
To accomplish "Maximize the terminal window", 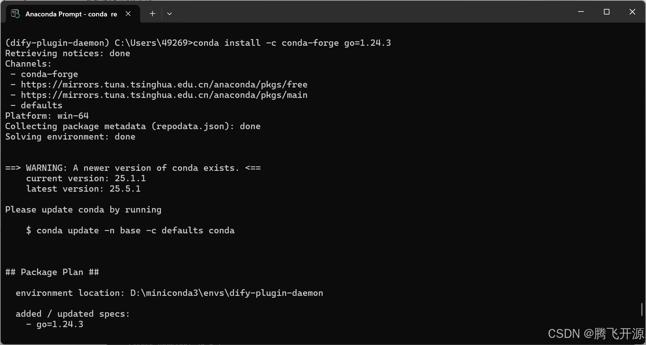I will [x=607, y=12].
